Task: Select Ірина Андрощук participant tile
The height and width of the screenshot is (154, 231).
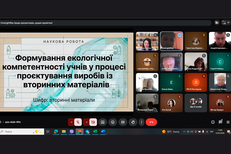Action: (x=196, y=62)
